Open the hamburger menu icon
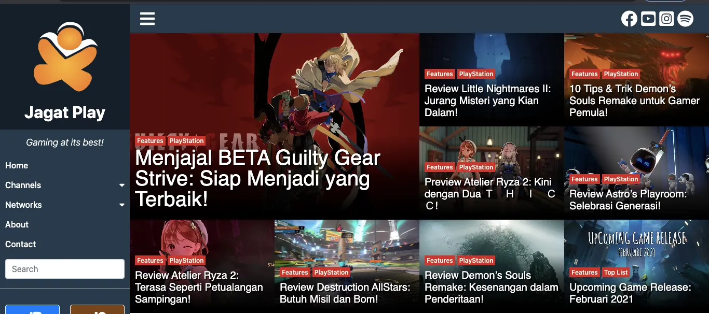The height and width of the screenshot is (314, 709). 147,19
